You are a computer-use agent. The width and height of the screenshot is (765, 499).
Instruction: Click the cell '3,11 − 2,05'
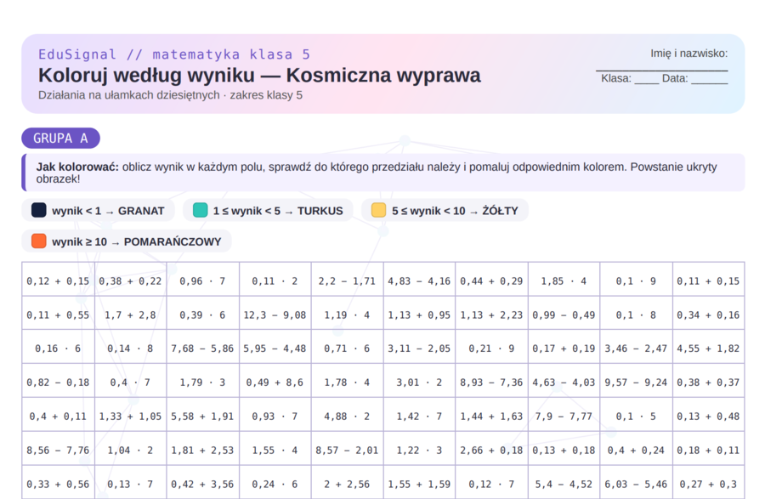coord(419,346)
